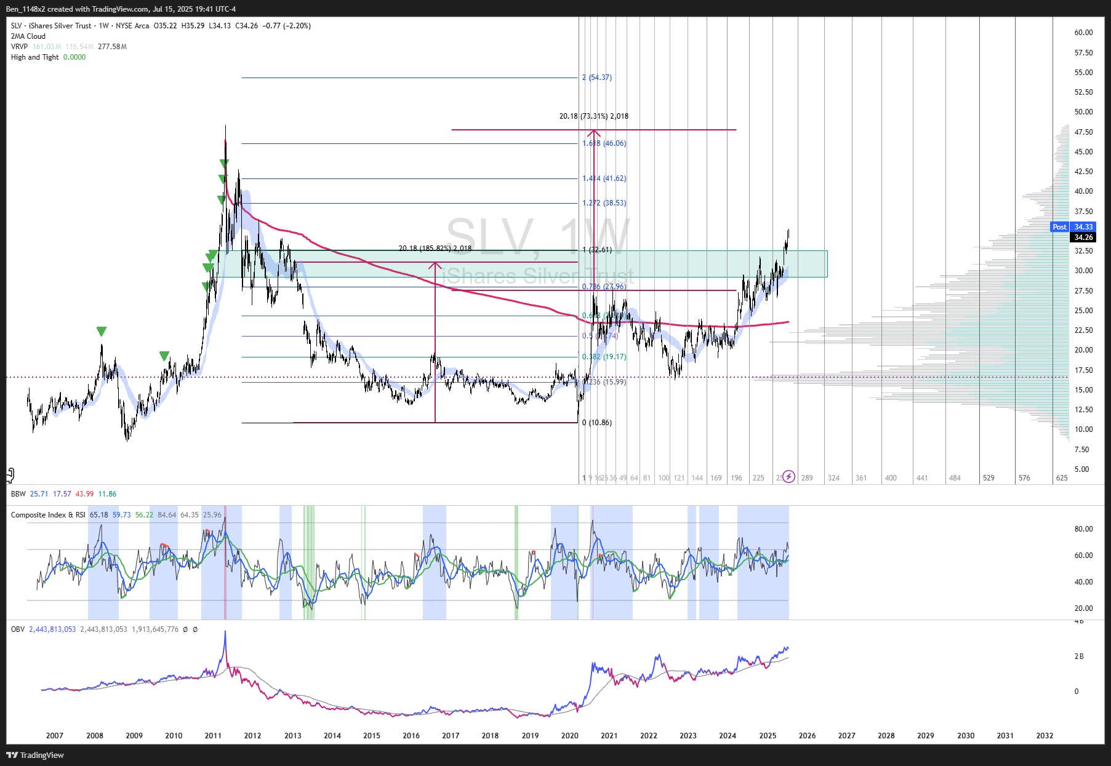Select the Fib level 1 (32.61) label
The height and width of the screenshot is (766, 1111).
tap(597, 250)
